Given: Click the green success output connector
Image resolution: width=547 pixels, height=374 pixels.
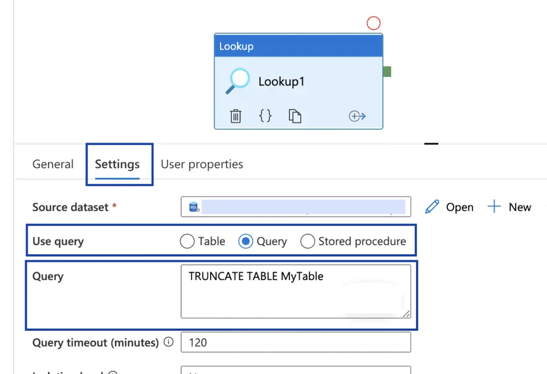Looking at the screenshot, I should [x=387, y=72].
